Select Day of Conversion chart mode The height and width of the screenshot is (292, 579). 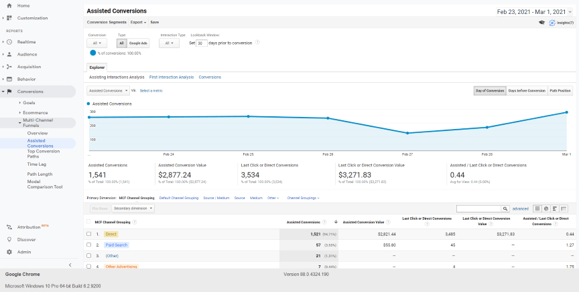pyautogui.click(x=490, y=91)
